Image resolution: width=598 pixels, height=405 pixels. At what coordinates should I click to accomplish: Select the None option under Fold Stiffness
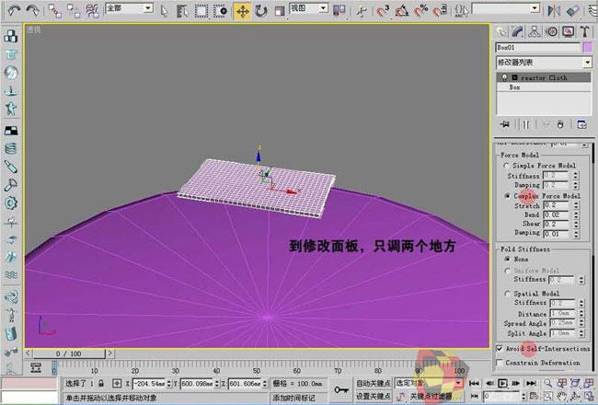(x=507, y=259)
